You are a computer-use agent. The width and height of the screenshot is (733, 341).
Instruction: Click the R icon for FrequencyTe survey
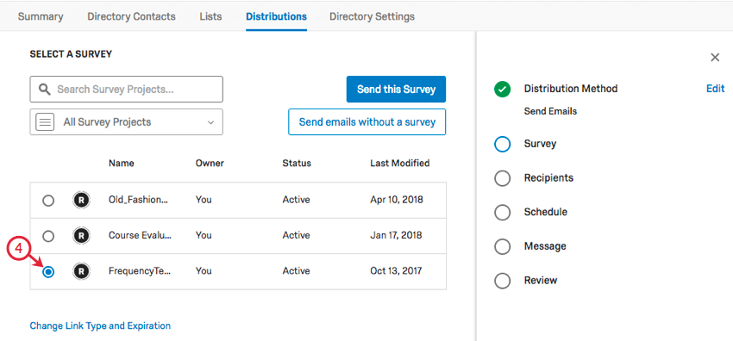pos(81,271)
